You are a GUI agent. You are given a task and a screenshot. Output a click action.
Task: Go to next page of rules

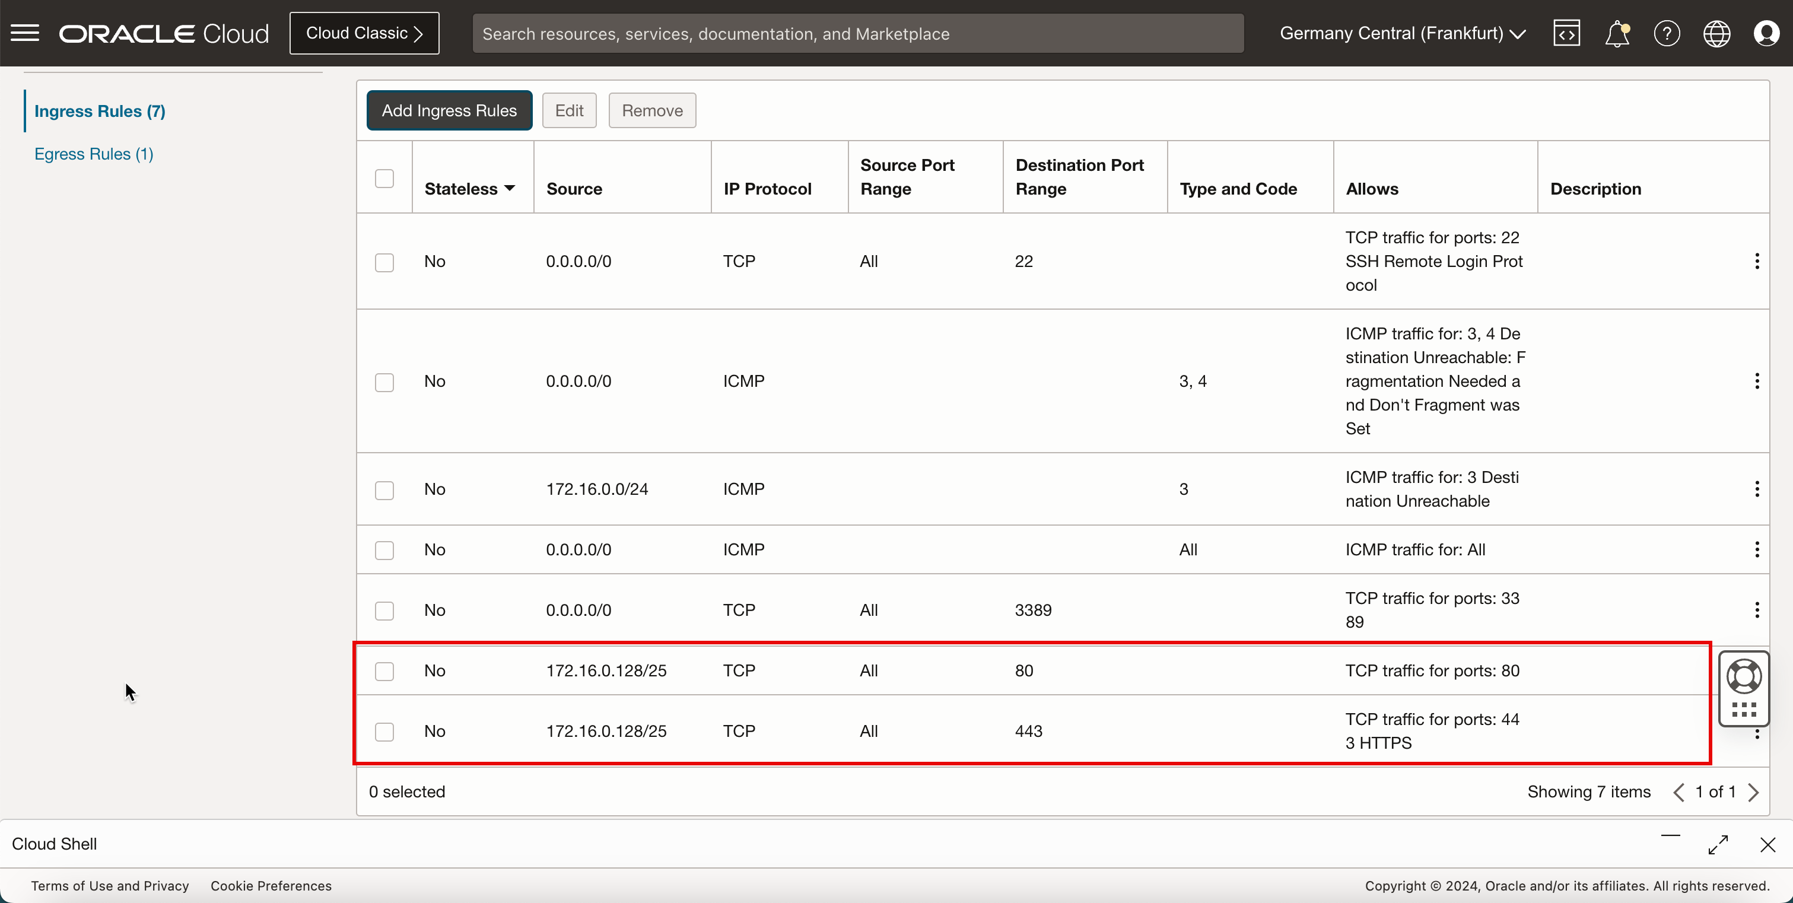(x=1753, y=792)
